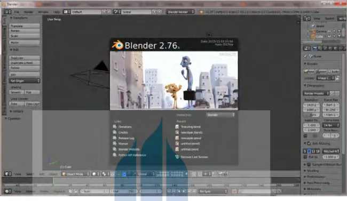Screen dimensions: 347x201
Task: Click the Cube object icon in outliner
Action: coord(313,36)
